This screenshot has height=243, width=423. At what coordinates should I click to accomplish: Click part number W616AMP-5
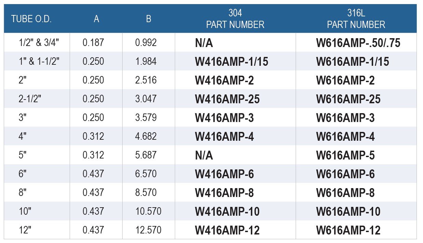[x=346, y=155]
